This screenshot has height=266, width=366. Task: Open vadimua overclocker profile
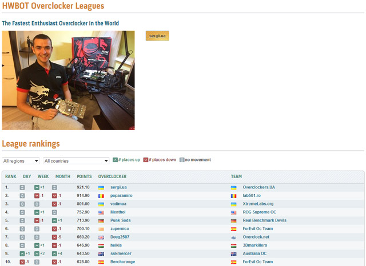118,204
